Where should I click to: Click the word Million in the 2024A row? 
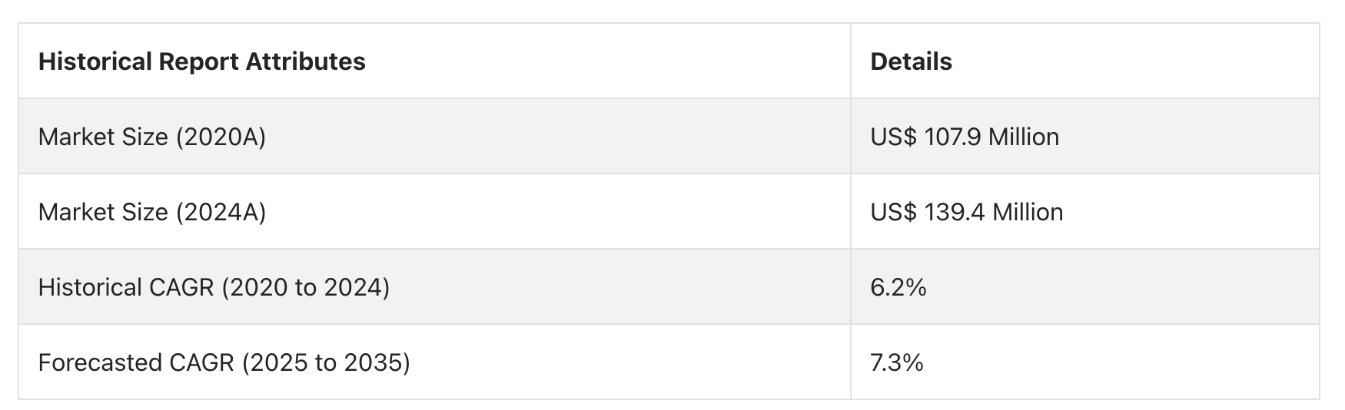[1028, 212]
